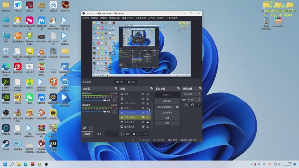Click the trash icon under the sources list
The width and height of the screenshot is (299, 168).
point(127,134)
